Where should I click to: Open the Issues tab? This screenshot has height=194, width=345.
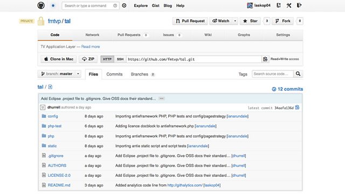(x=172, y=34)
